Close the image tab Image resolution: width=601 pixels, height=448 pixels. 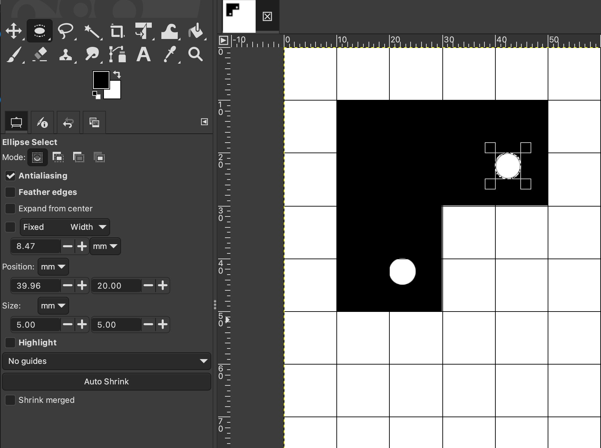point(267,16)
